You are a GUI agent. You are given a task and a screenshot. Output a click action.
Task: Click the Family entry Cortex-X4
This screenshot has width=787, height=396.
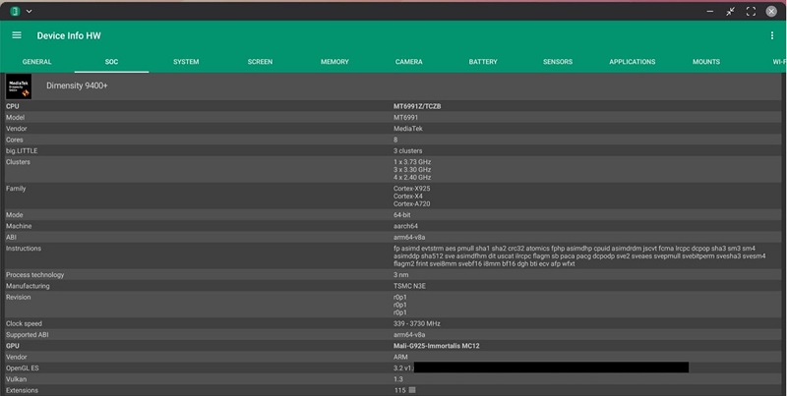tap(408, 196)
